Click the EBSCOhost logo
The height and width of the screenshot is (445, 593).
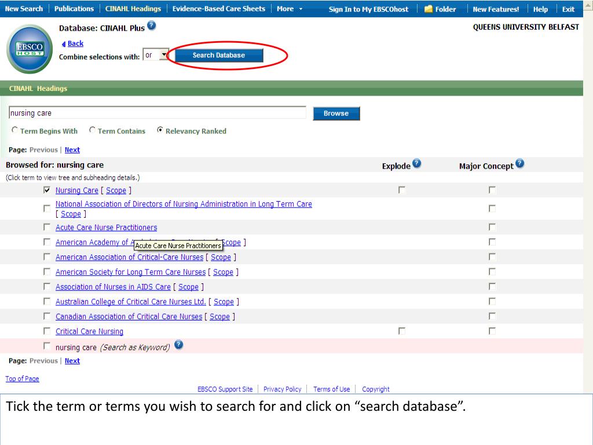[x=30, y=49]
